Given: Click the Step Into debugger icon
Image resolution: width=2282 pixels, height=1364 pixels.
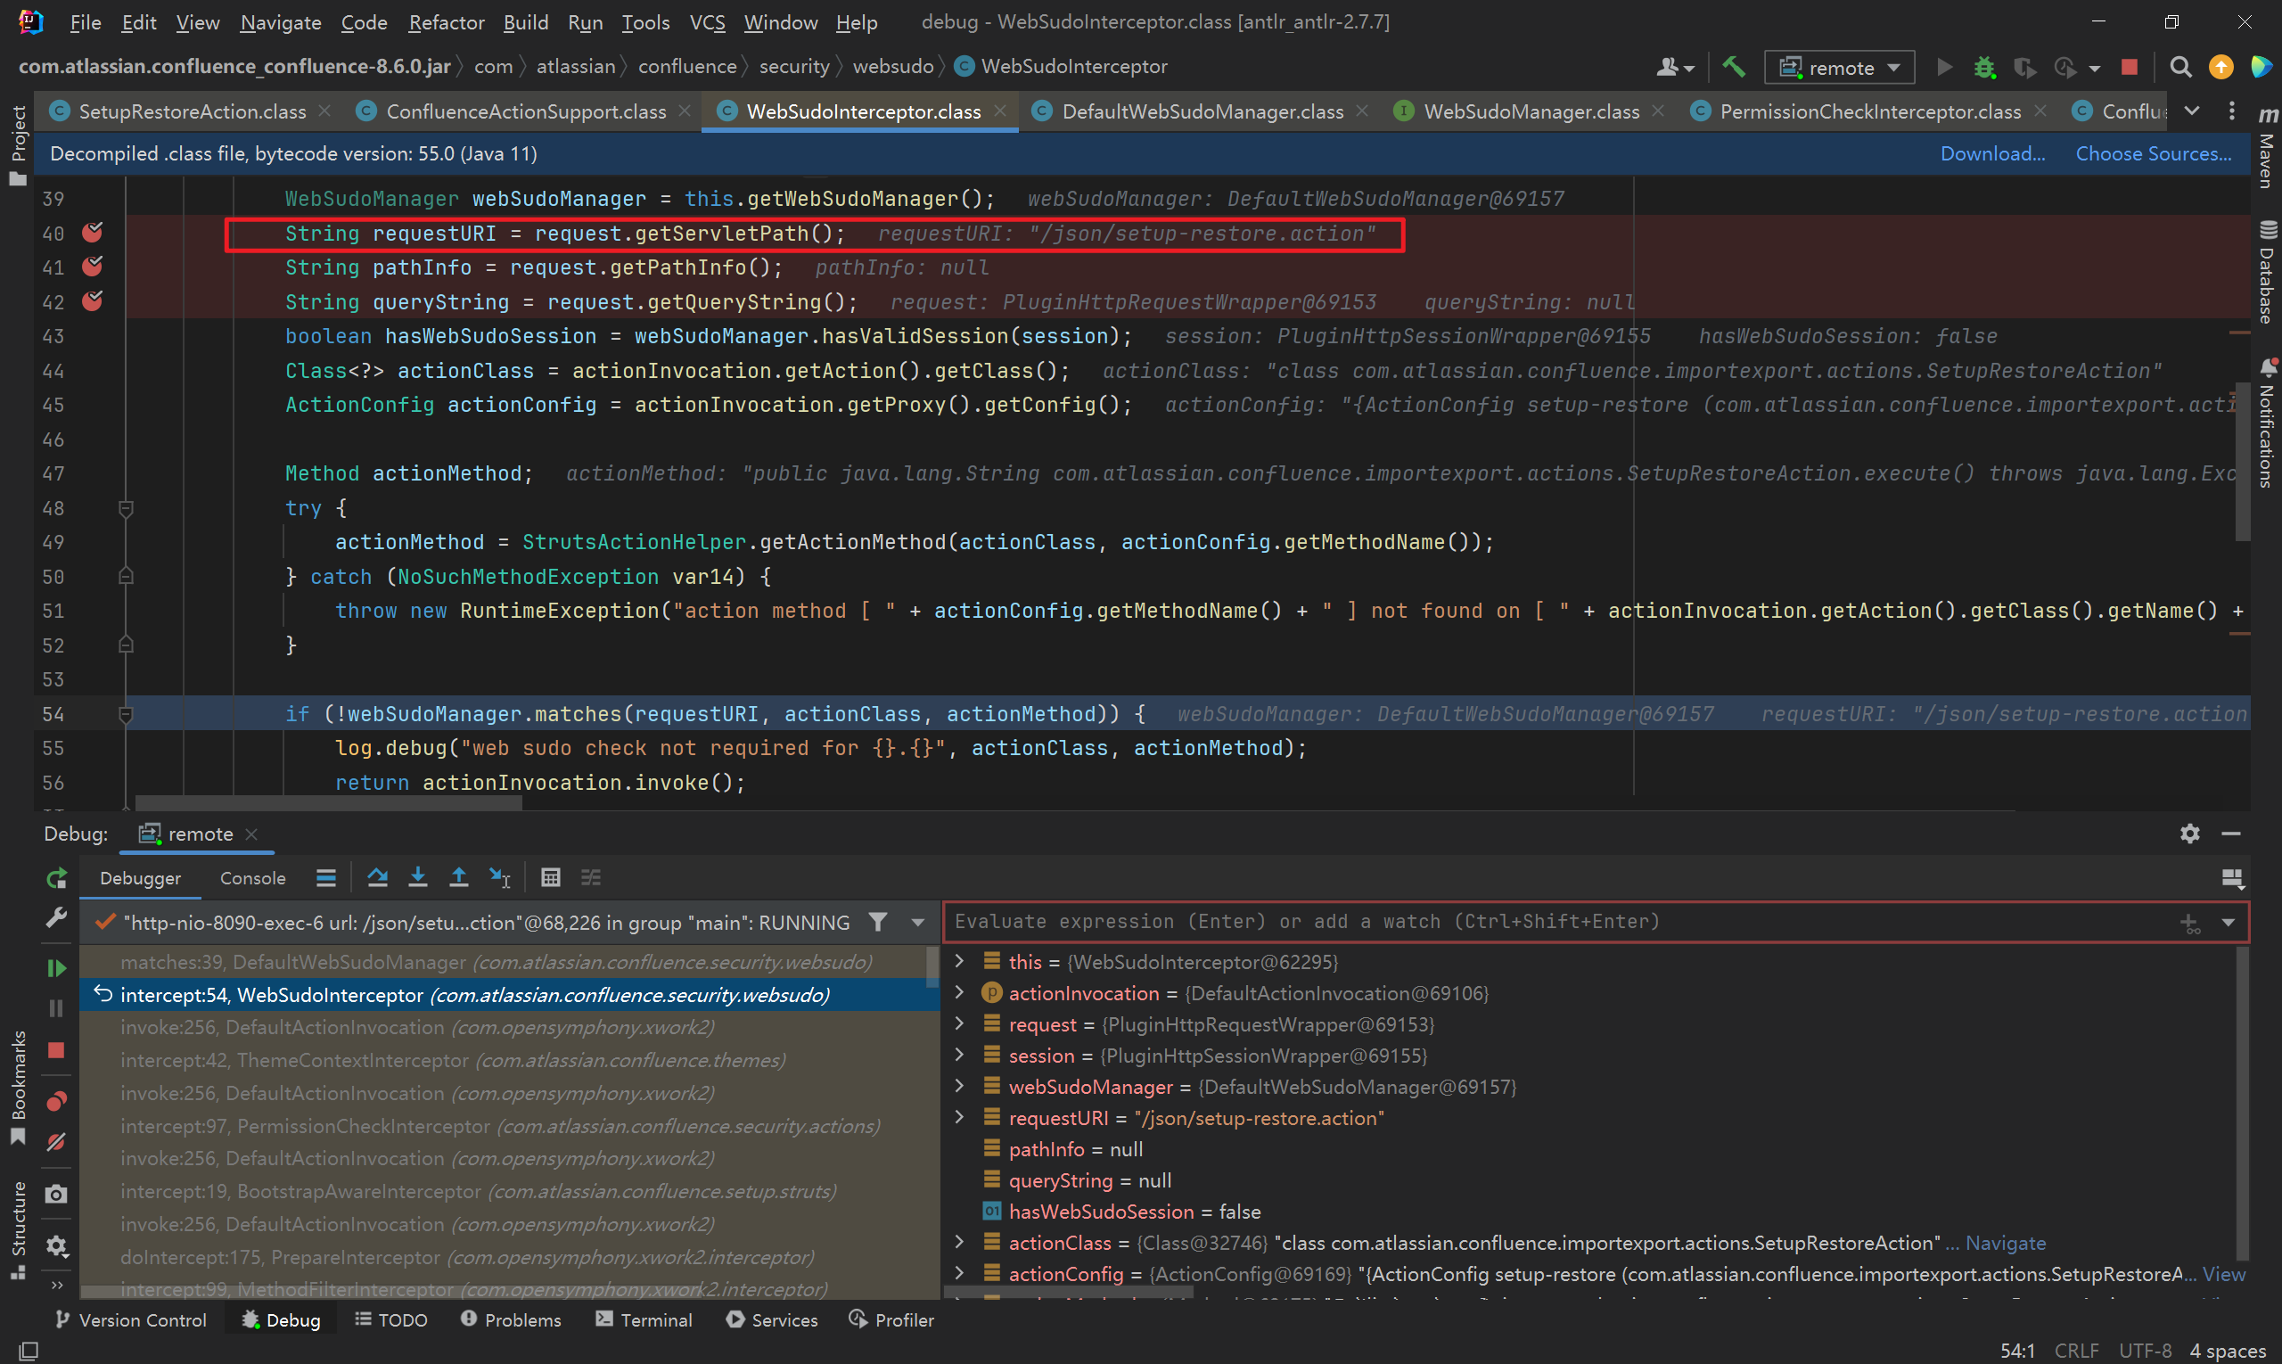Looking at the screenshot, I should click(x=417, y=878).
